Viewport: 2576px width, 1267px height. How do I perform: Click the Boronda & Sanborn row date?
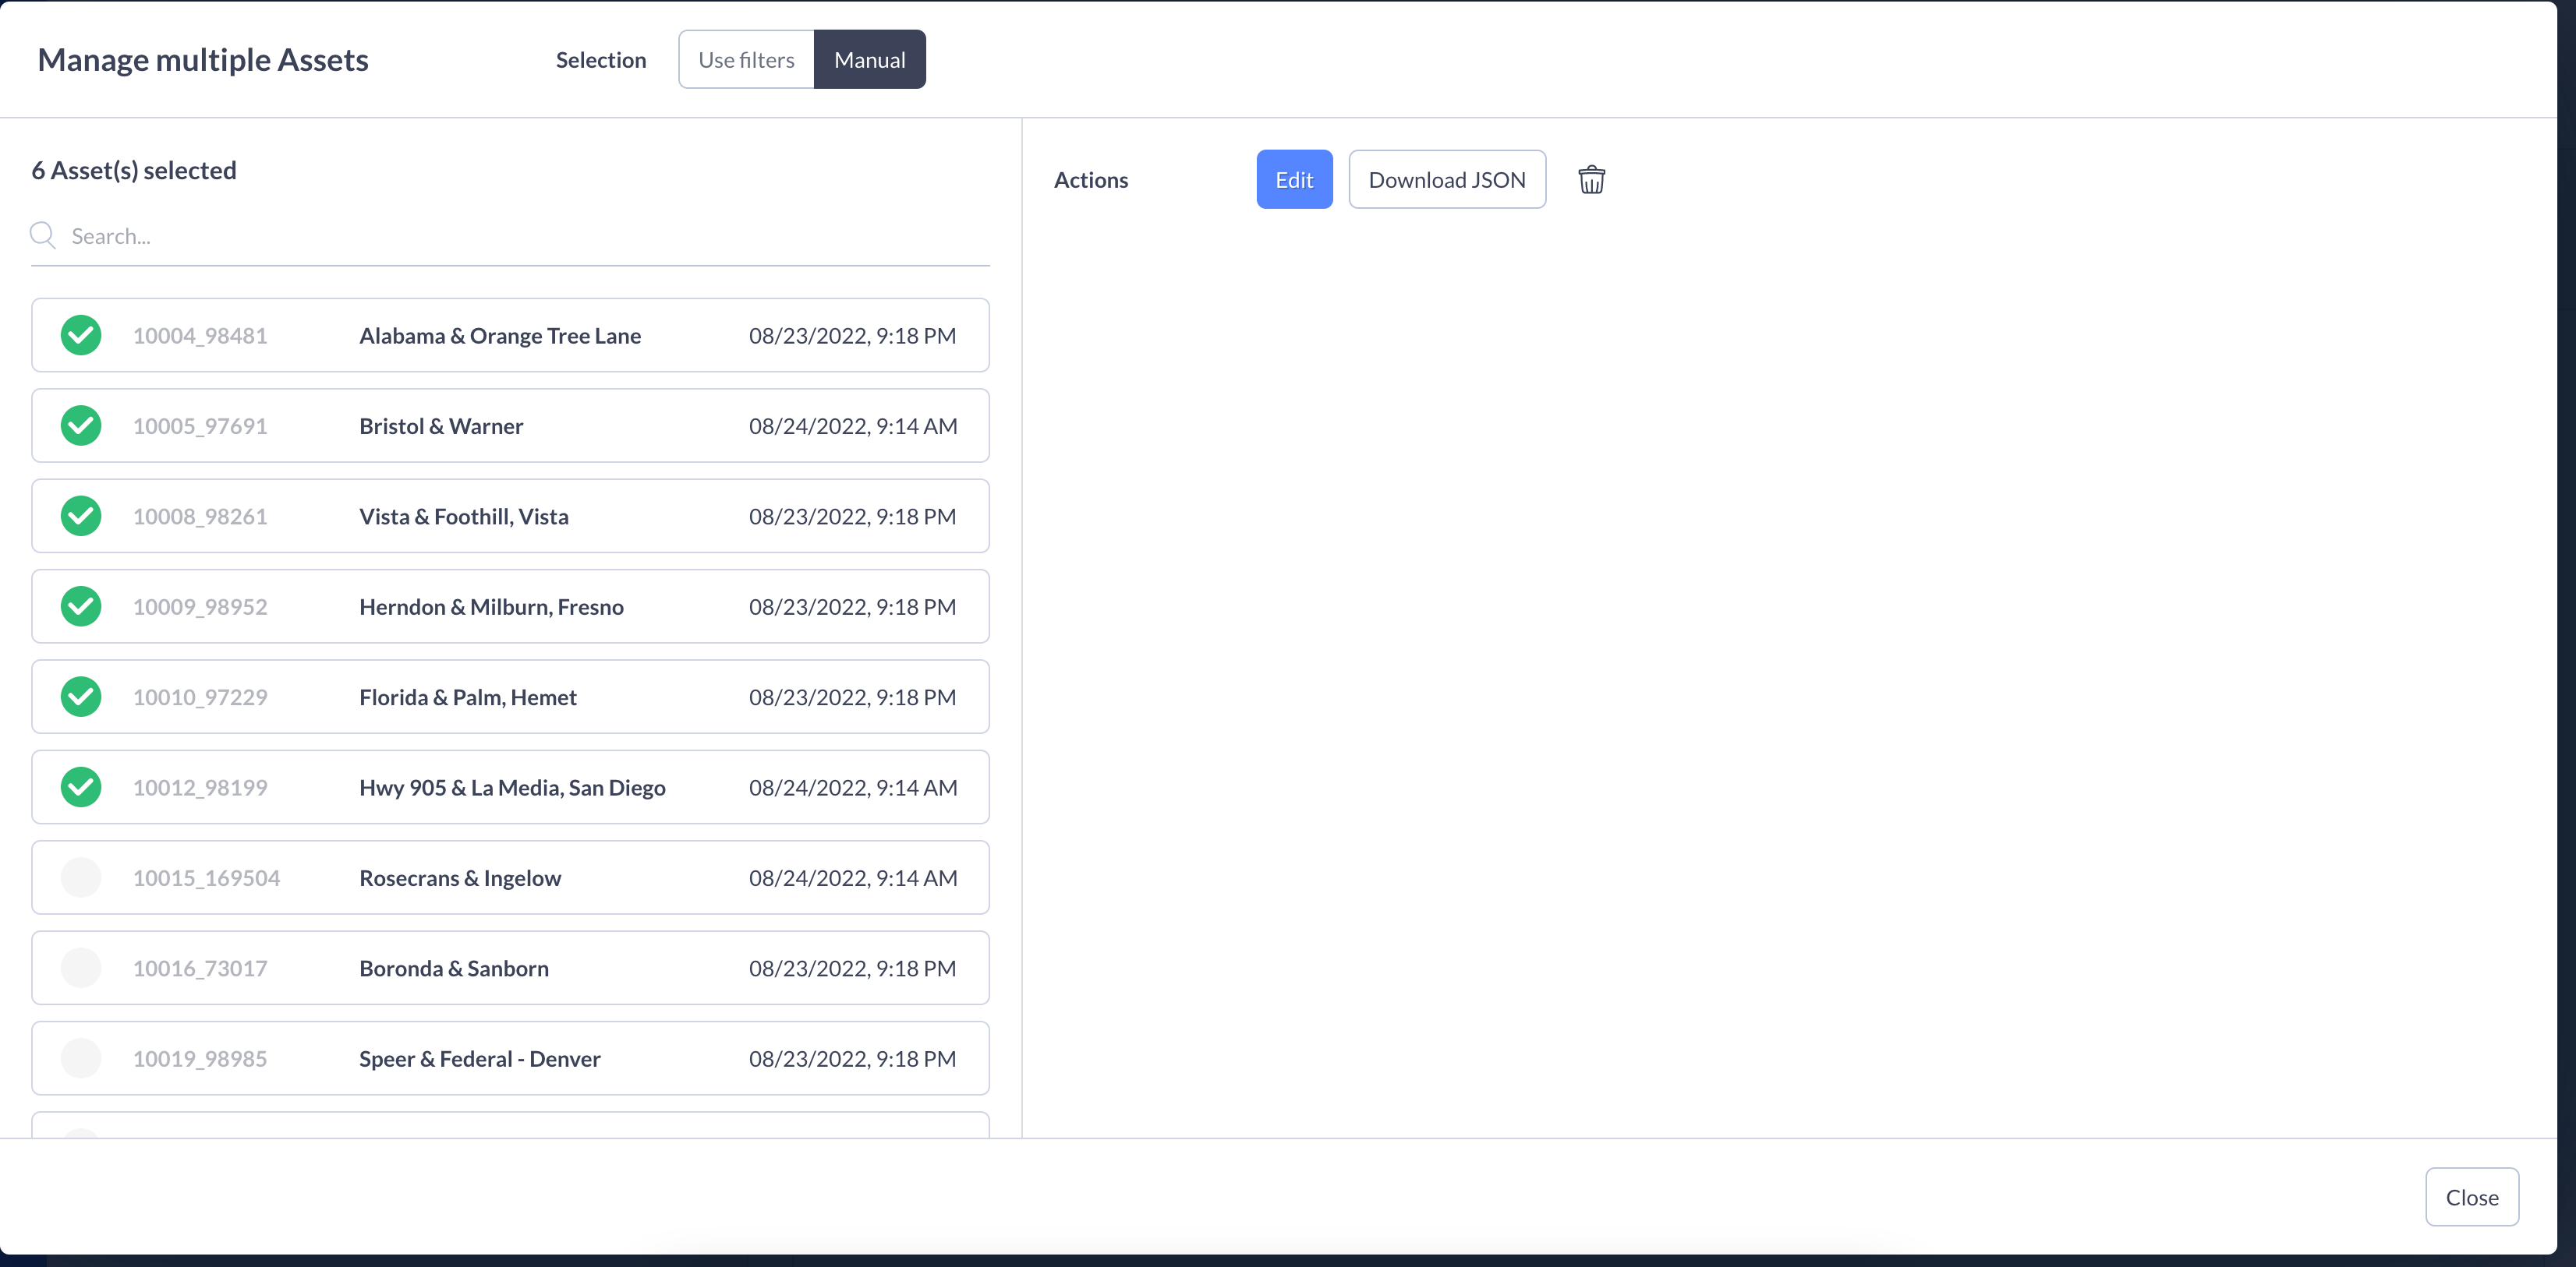click(852, 969)
